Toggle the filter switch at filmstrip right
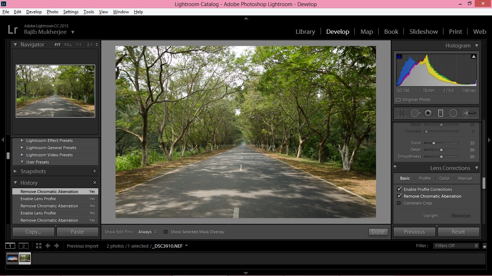This screenshot has width=492, height=276. (484, 246)
